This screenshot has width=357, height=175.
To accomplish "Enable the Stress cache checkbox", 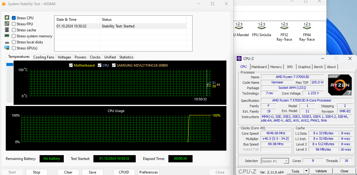I will [x=14, y=30].
